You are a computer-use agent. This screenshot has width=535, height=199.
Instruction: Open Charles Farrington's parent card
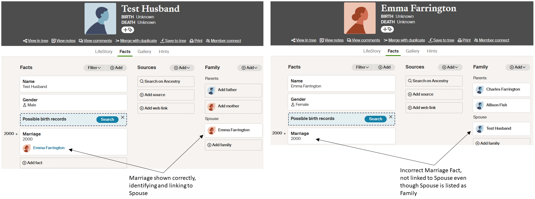[502, 90]
